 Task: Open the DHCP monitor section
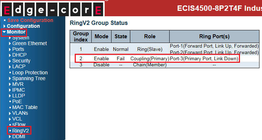pyautogui.click(x=19, y=55)
